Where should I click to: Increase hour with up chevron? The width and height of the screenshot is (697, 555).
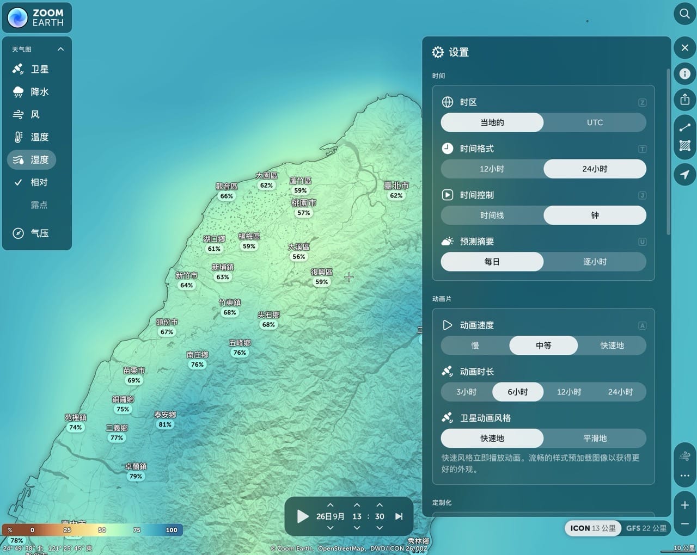click(357, 505)
